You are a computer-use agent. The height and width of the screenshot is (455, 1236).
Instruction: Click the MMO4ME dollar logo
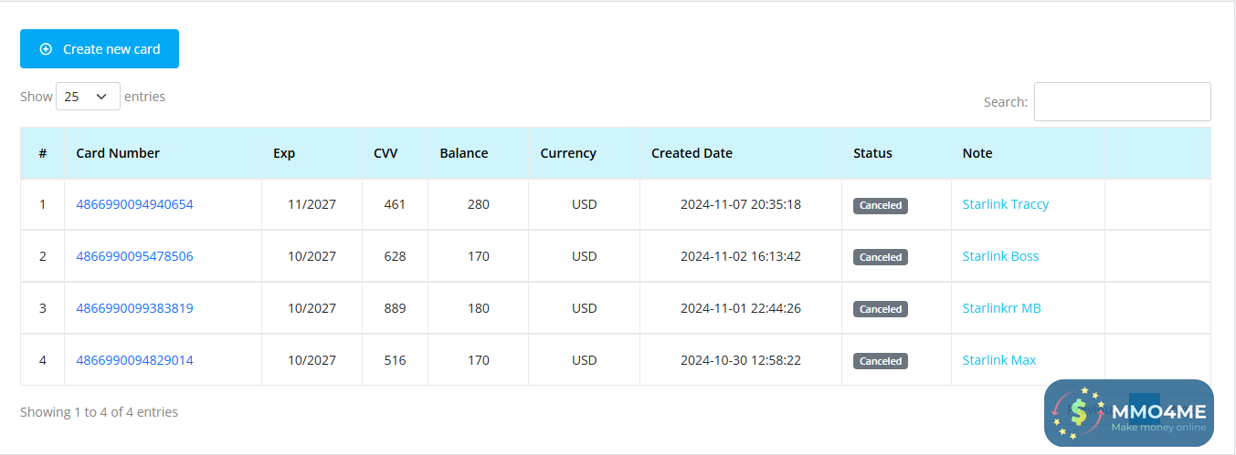pyautogui.click(x=1079, y=412)
